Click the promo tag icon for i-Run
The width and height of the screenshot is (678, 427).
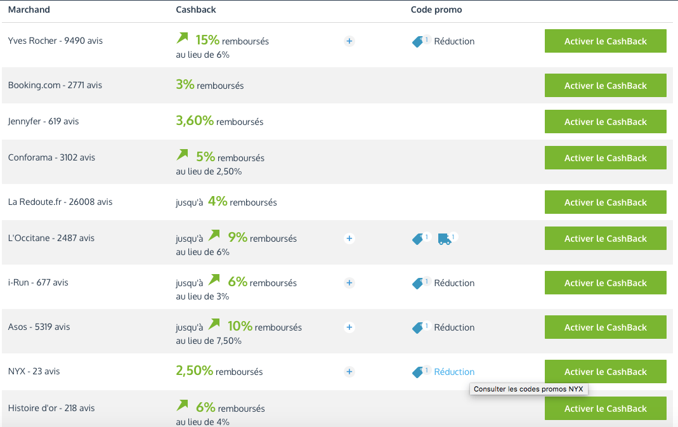418,284
